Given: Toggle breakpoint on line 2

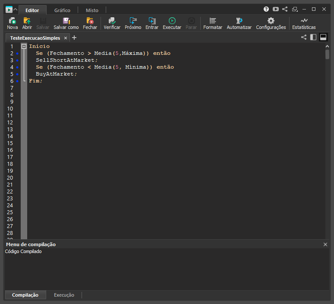Looking at the screenshot, I should [x=17, y=54].
